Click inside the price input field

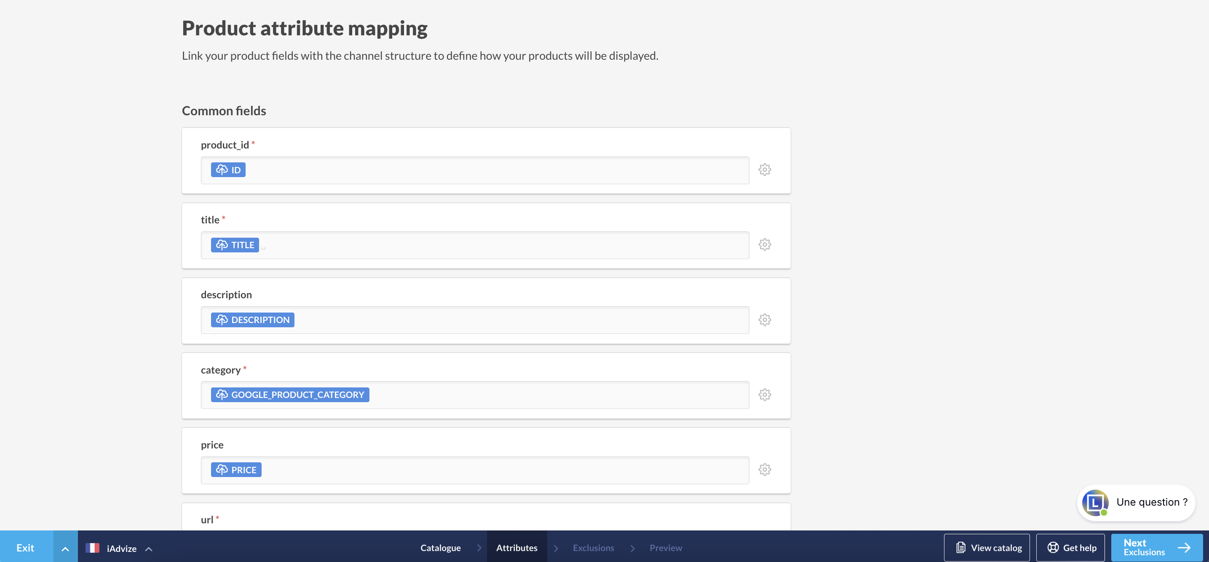tap(474, 470)
